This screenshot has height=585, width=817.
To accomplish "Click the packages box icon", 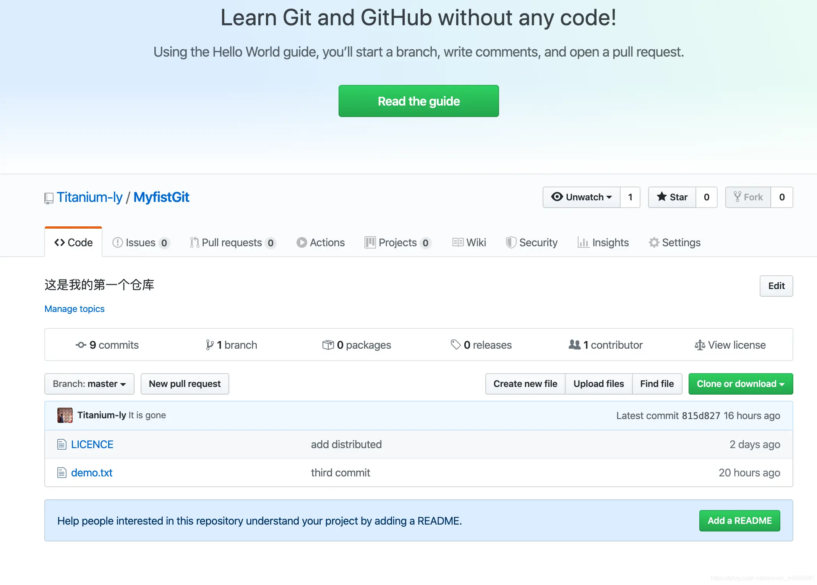I will point(328,345).
